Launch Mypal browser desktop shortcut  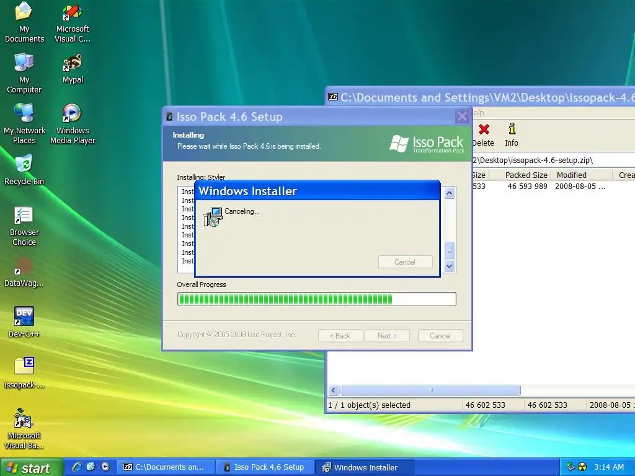pyautogui.click(x=73, y=68)
